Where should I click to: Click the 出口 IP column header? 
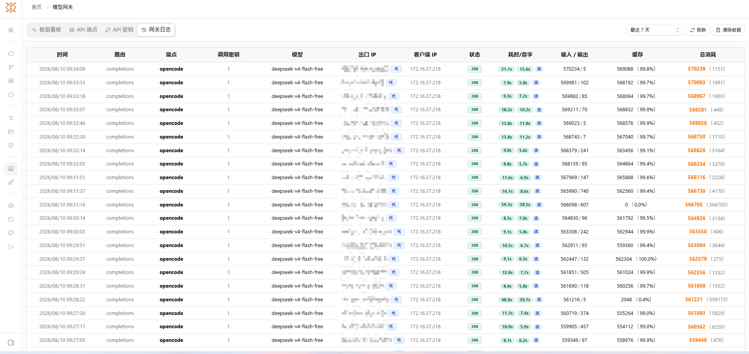367,55
